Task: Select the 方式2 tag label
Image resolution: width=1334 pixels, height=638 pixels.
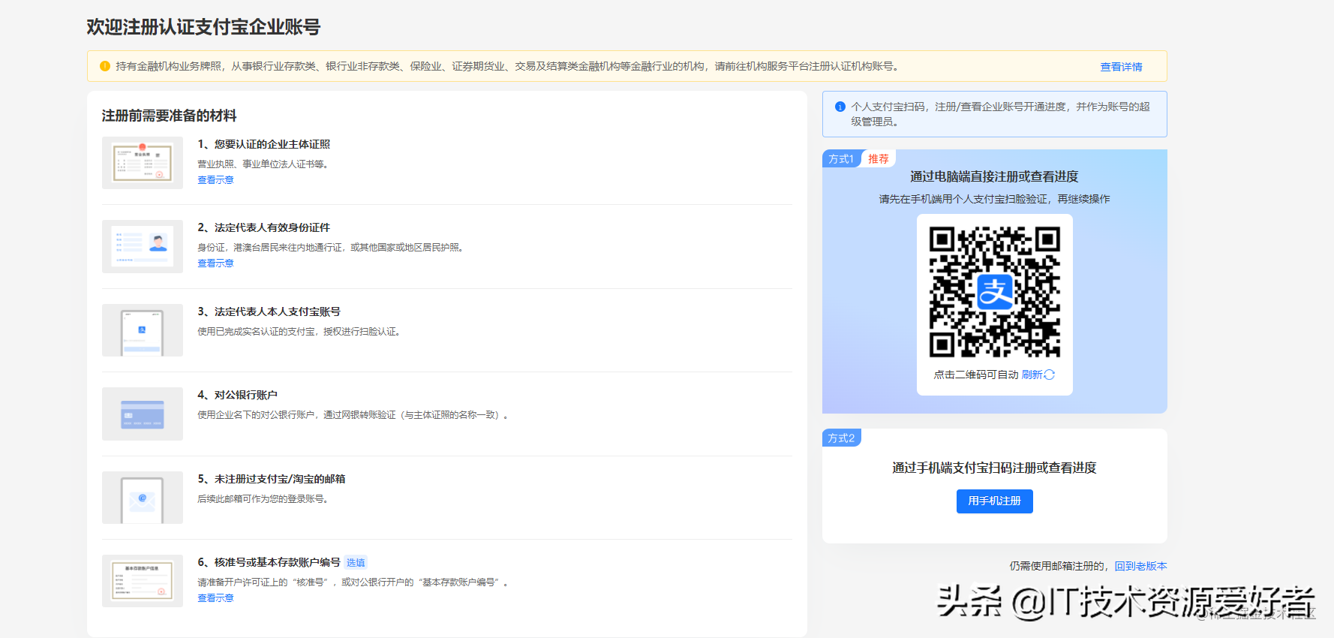Action: pos(841,438)
